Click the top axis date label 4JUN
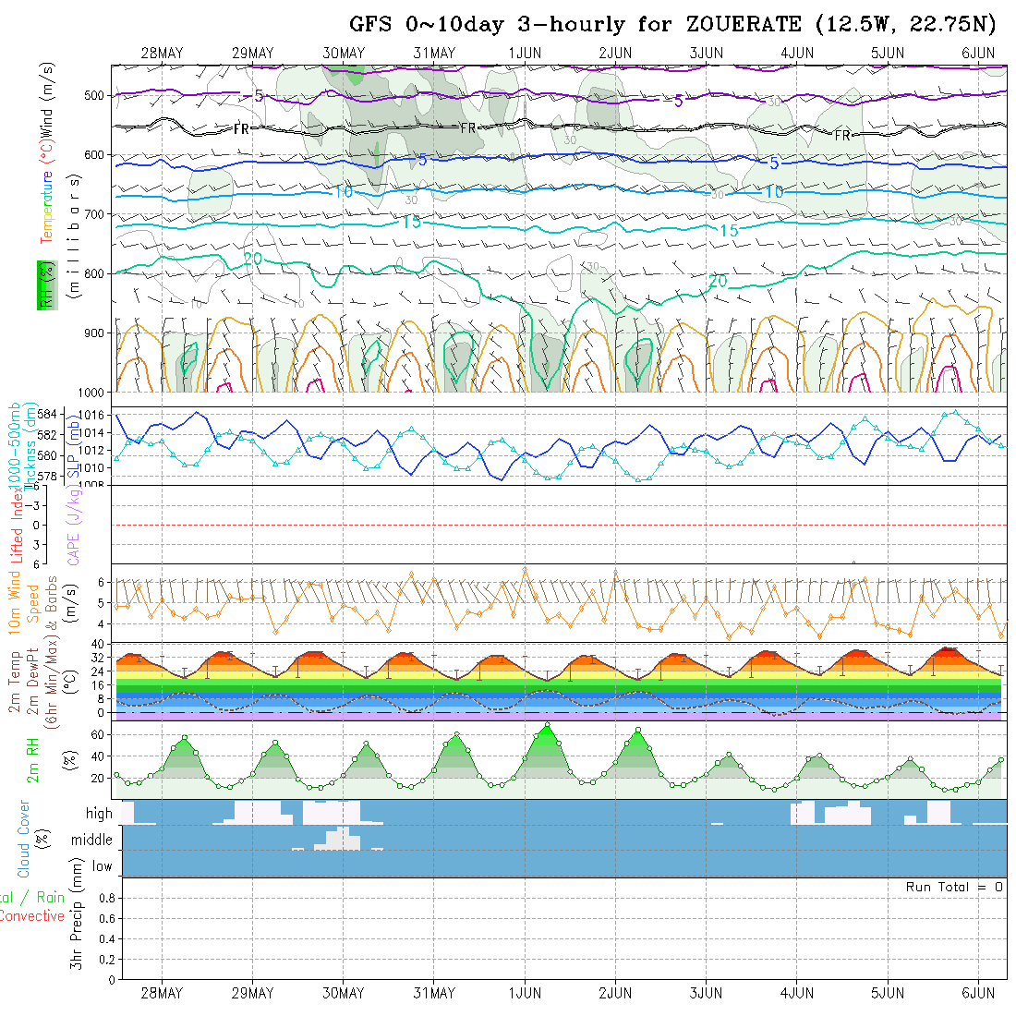1016x1016 pixels. pyautogui.click(x=797, y=54)
